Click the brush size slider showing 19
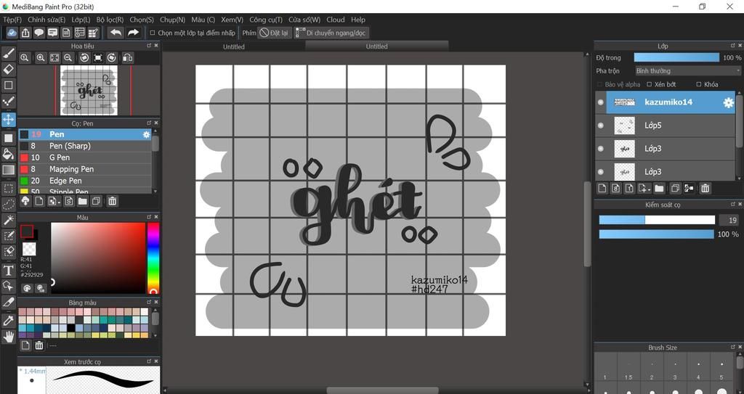Screen dimensions: 744x394 tap(657, 220)
